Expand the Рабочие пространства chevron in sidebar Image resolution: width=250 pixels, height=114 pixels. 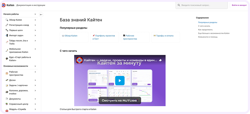35,72
